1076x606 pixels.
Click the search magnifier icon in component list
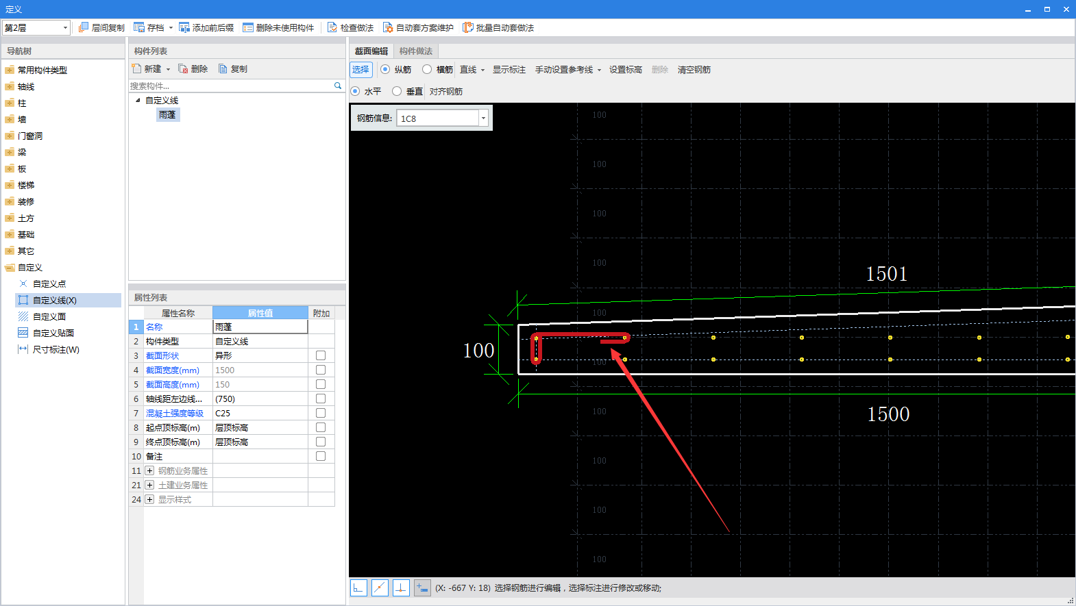[338, 86]
